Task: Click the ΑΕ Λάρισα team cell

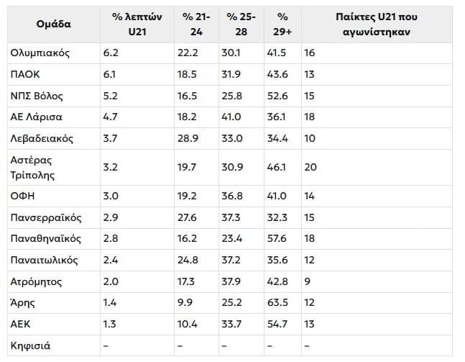Action: (x=37, y=117)
